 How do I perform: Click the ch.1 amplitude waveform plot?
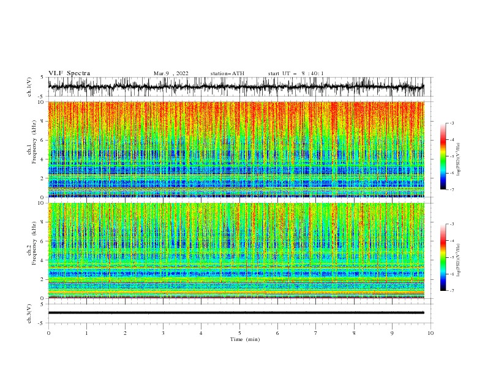coord(236,87)
